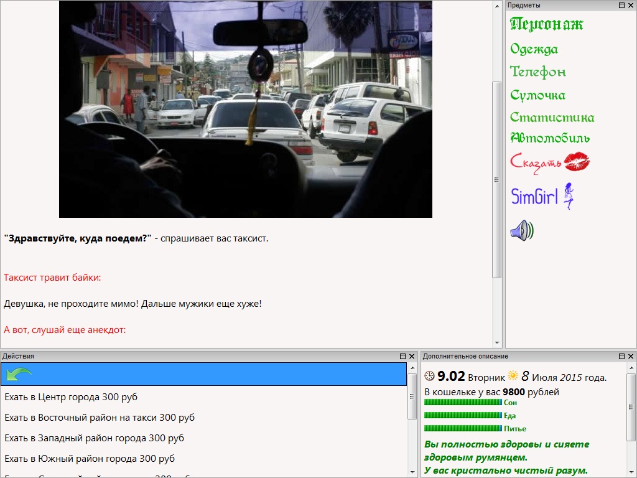Screen dimensions: 637x478
Task: Maximize the Предметы panel
Action: (x=621, y=5)
